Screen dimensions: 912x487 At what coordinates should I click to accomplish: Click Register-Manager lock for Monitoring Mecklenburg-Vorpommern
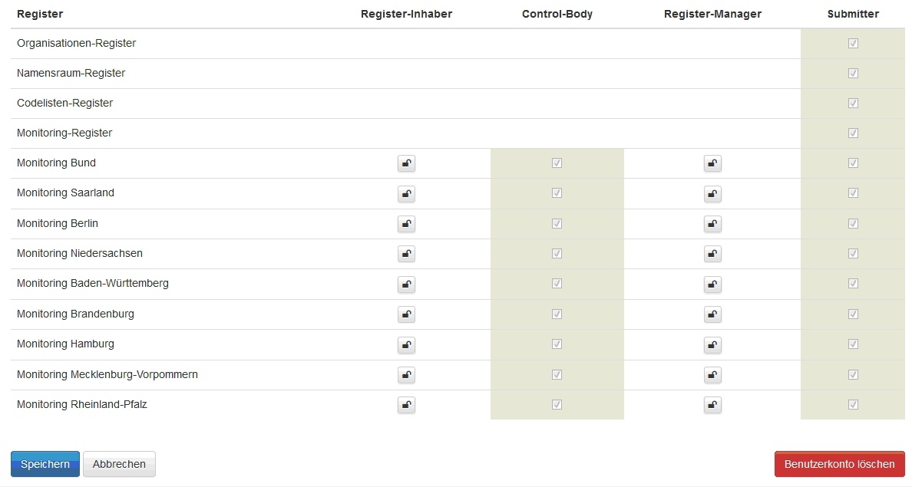tap(712, 375)
